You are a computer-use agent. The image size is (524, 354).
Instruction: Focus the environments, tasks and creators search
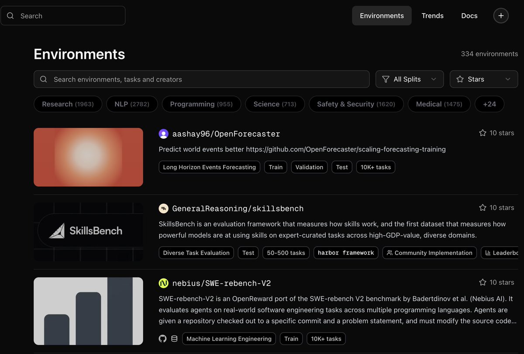tap(201, 79)
